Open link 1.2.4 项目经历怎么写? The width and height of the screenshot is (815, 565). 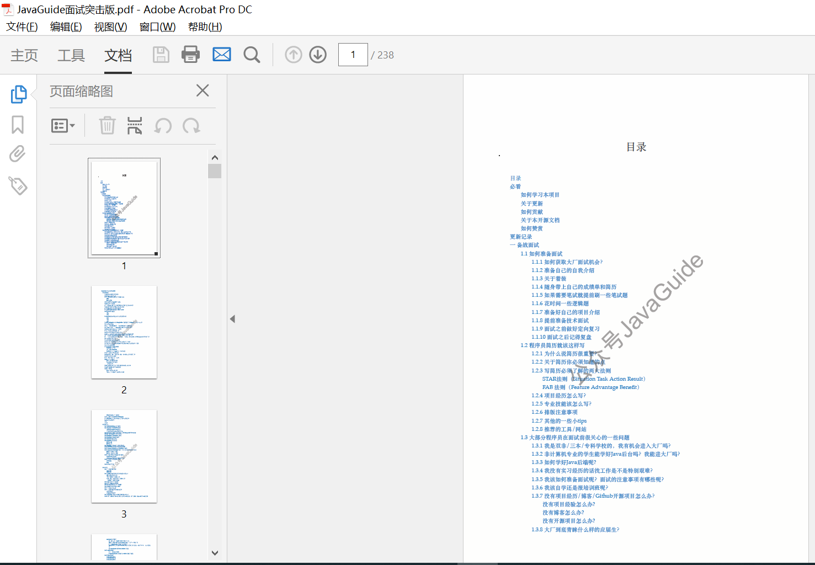tap(558, 396)
